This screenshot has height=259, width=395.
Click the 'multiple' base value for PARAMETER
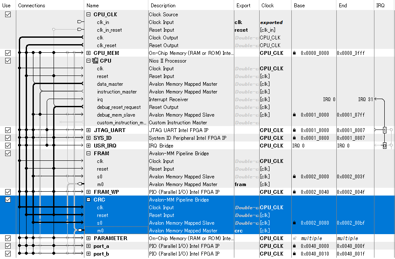pos(311,238)
